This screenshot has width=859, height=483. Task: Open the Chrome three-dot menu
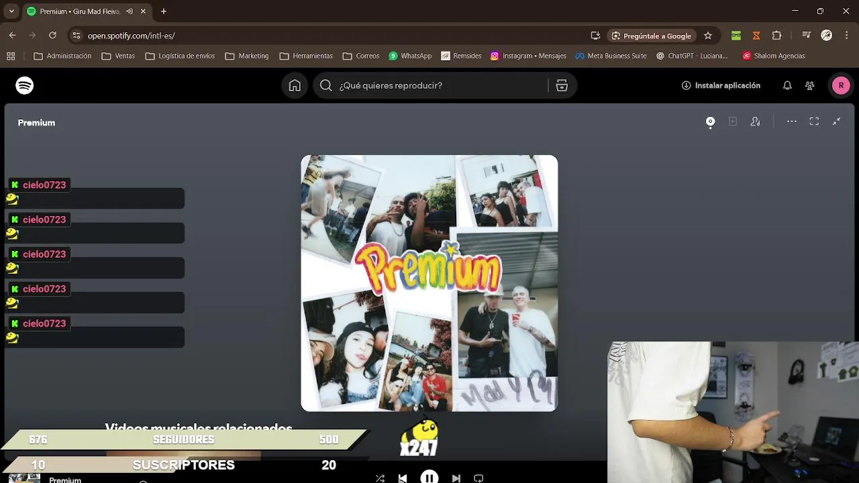pyautogui.click(x=846, y=36)
